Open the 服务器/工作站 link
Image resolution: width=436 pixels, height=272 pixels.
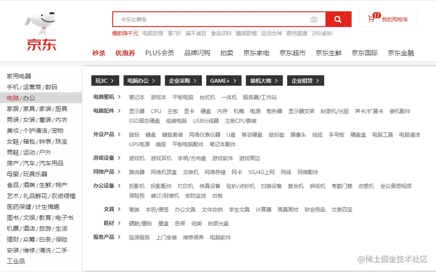(260, 97)
